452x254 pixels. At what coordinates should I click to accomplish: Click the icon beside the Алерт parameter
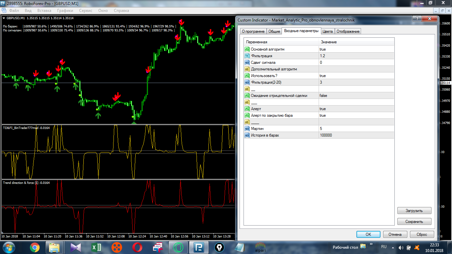pyautogui.click(x=247, y=109)
